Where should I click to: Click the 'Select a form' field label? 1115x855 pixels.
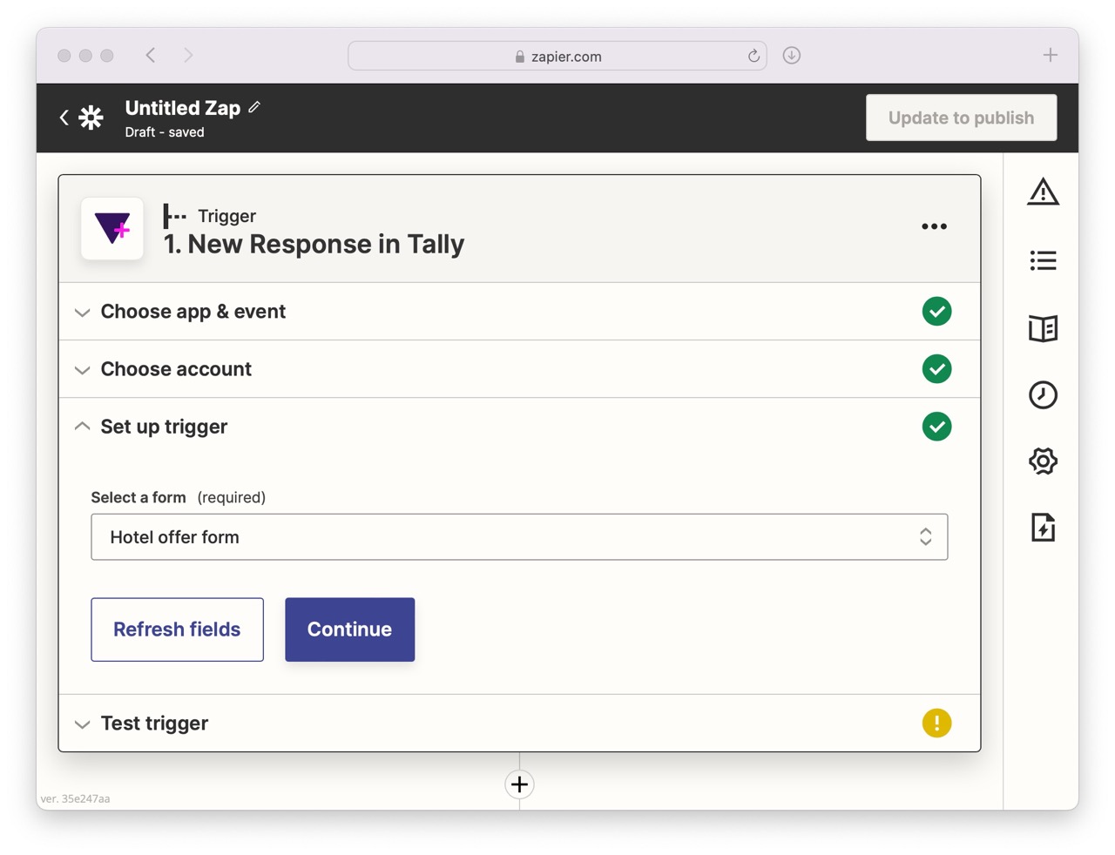139,497
